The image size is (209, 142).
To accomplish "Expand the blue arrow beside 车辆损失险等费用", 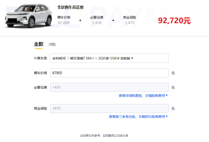I will tap(167, 117).
